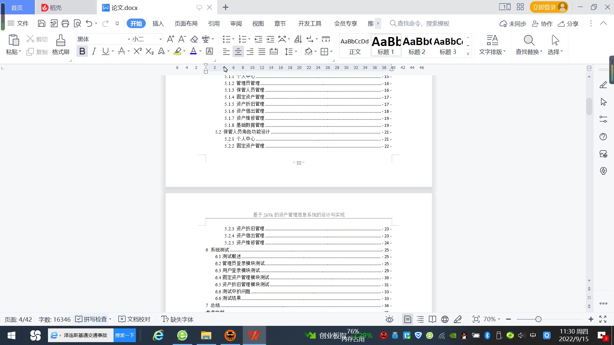Undo the last action
Screen dimensions: 614x345
89,23
